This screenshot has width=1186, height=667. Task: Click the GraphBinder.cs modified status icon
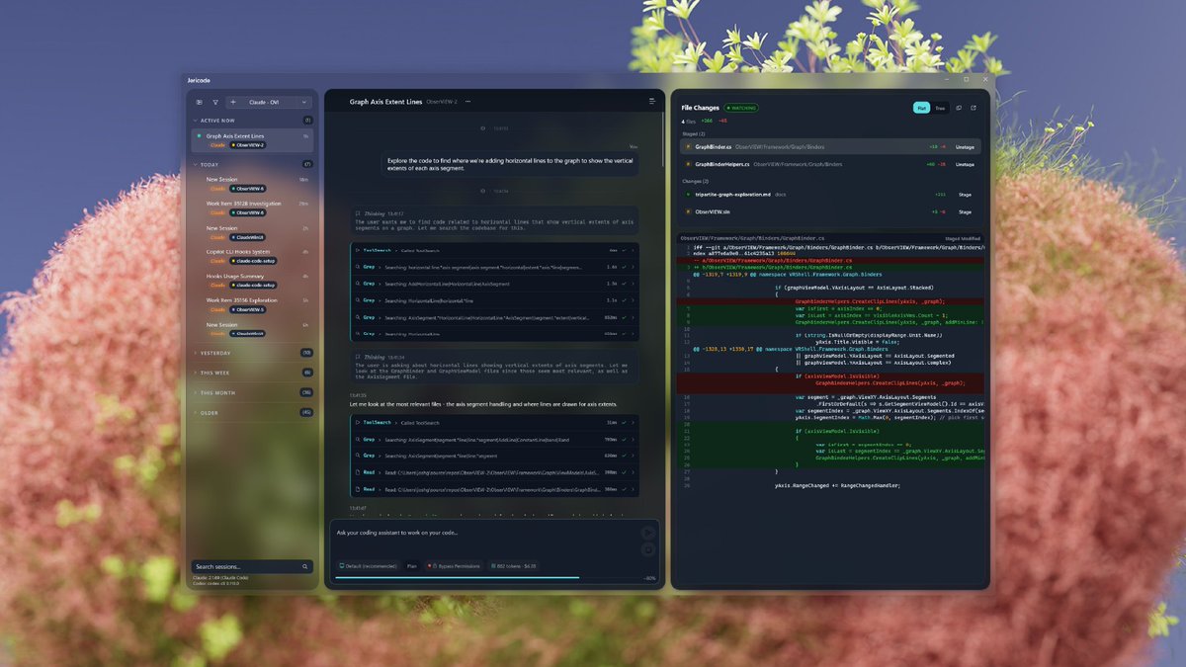pos(689,147)
